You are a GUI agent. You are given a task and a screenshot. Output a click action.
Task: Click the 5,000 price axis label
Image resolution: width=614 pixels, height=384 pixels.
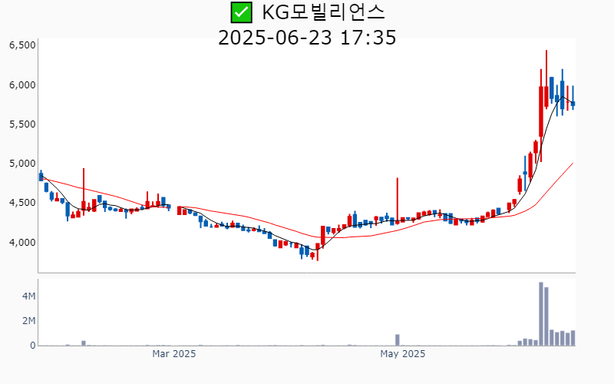22,163
